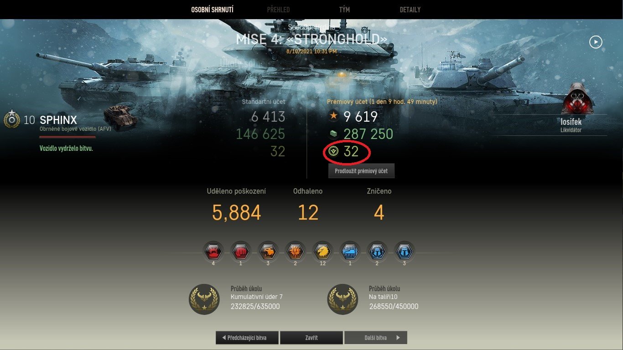Select the Osobní shrnutí tab
Viewport: 623px width, 350px height.
click(212, 10)
